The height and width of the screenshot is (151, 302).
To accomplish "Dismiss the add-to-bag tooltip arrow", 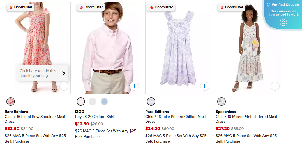I will click(63, 73).
